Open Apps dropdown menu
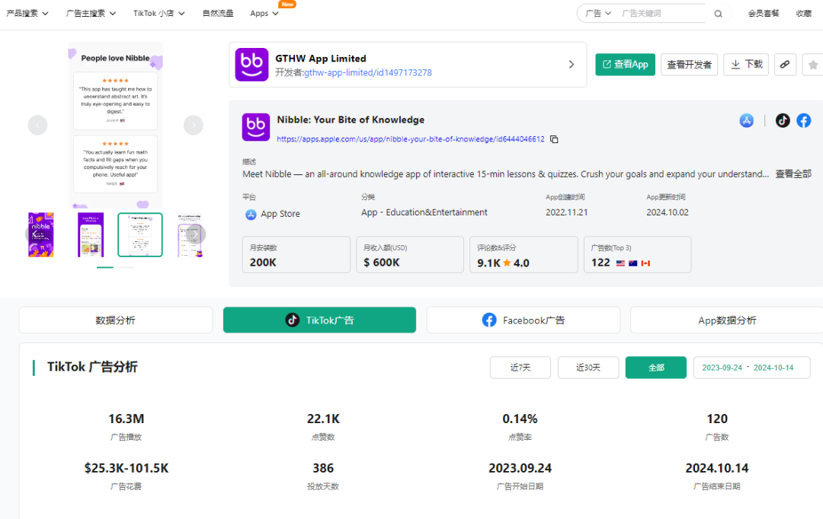823x519 pixels. (264, 13)
